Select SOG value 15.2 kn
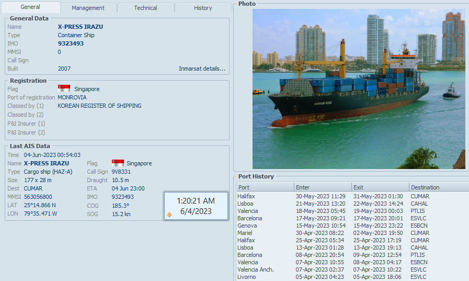Image resolution: width=469 pixels, height=281 pixels. pos(121,214)
